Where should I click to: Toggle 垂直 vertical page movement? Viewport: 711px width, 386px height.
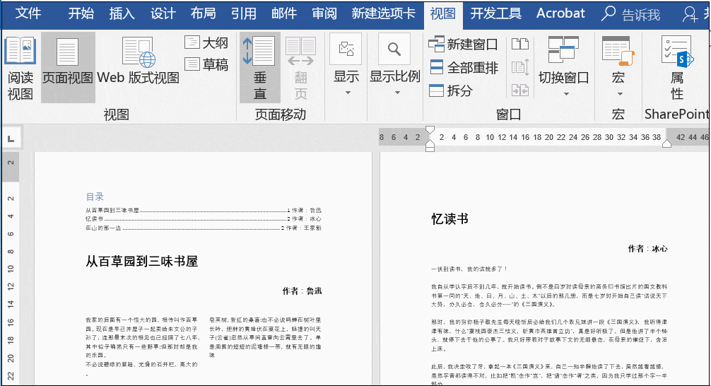(x=260, y=68)
